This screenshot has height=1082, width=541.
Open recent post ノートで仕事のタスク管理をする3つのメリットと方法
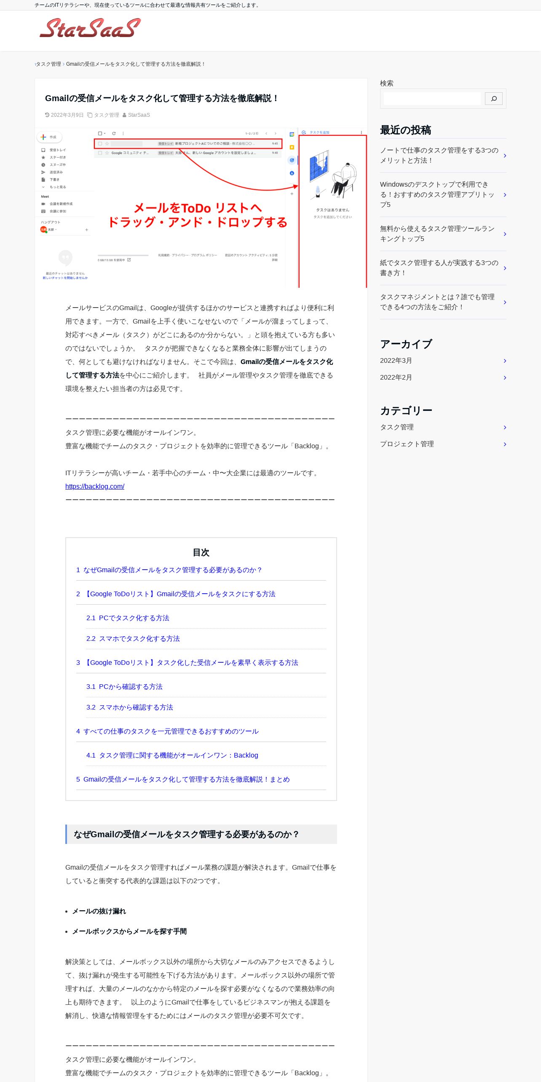point(443,155)
